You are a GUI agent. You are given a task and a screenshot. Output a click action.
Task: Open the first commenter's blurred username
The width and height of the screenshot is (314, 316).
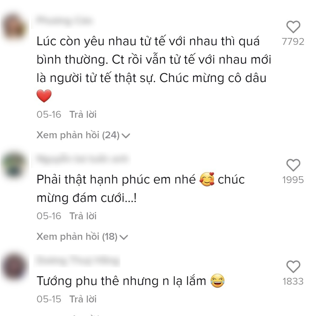click(x=64, y=20)
